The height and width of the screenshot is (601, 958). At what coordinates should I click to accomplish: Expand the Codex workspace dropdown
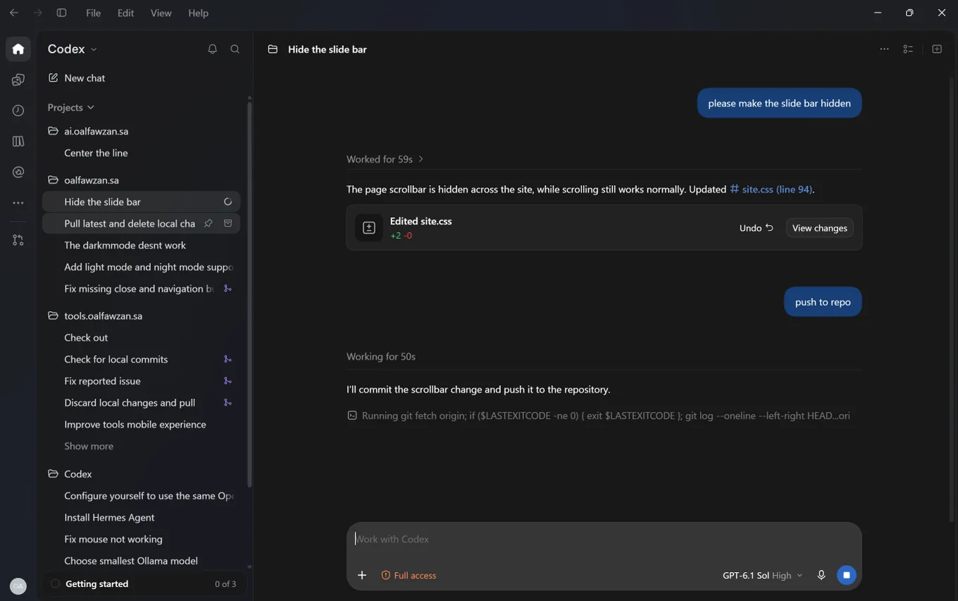pyautogui.click(x=73, y=49)
